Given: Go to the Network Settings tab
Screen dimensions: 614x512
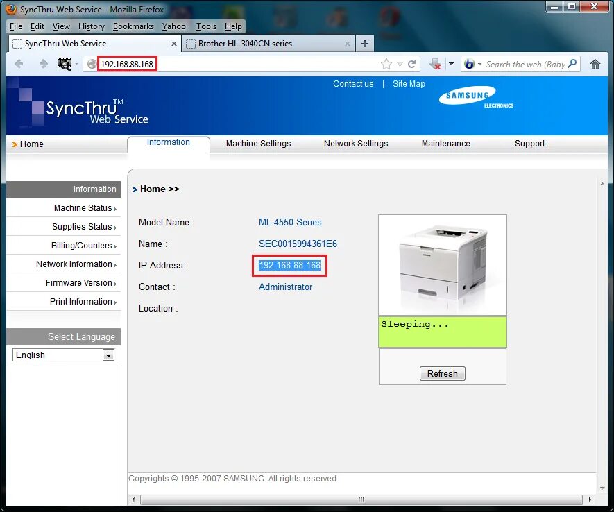Looking at the screenshot, I should click(x=356, y=144).
